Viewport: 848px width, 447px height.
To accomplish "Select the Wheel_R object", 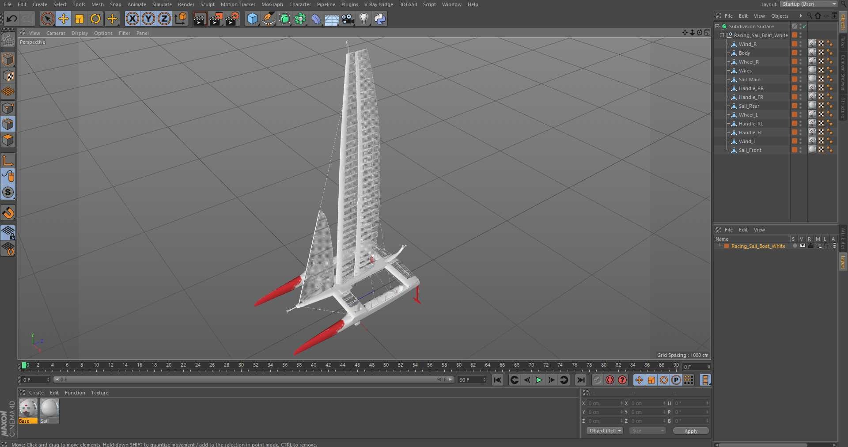I will [749, 62].
